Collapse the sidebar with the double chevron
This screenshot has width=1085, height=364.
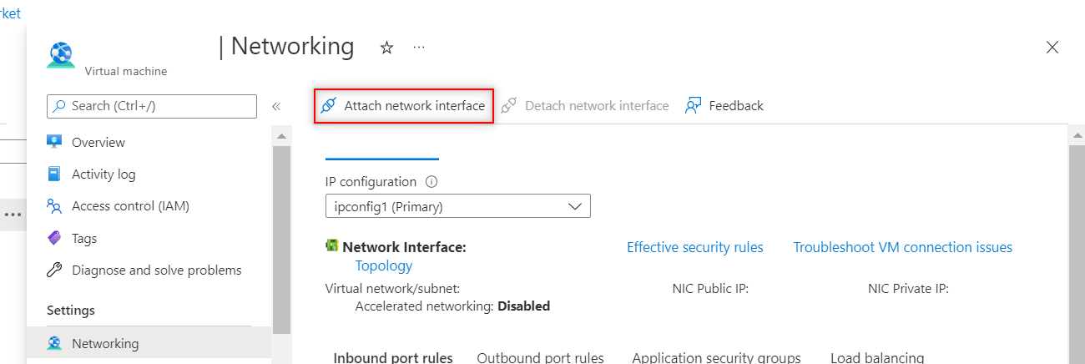point(276,106)
